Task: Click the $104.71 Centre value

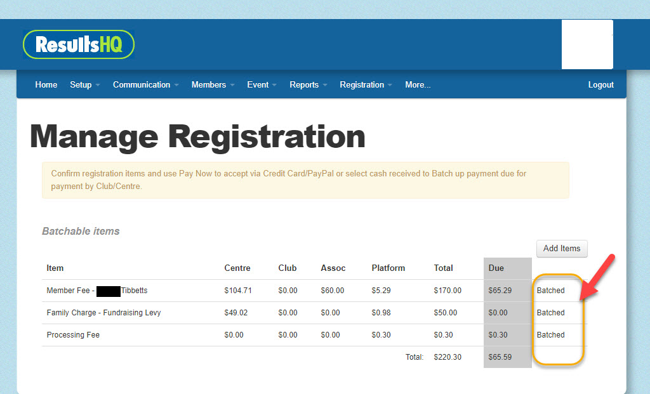Action: (x=238, y=291)
